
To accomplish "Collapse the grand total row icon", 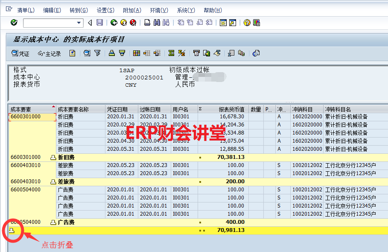I will (x=12, y=230).
